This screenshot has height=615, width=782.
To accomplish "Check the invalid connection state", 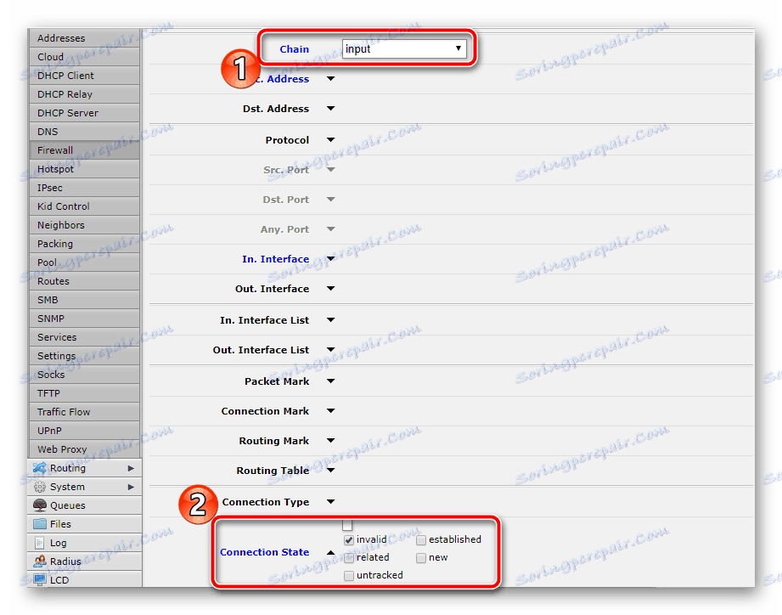I will [349, 540].
